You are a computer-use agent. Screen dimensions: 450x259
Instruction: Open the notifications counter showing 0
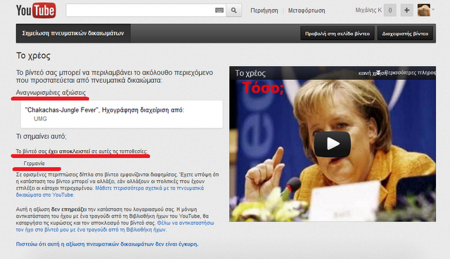[x=390, y=11]
